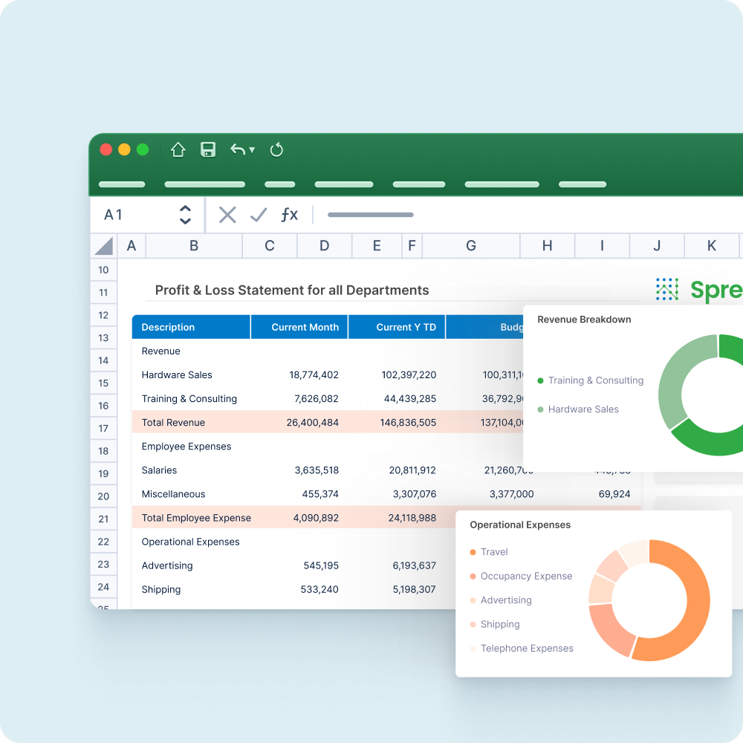Open Insert Function fx button
The height and width of the screenshot is (743, 743).
pos(289,215)
